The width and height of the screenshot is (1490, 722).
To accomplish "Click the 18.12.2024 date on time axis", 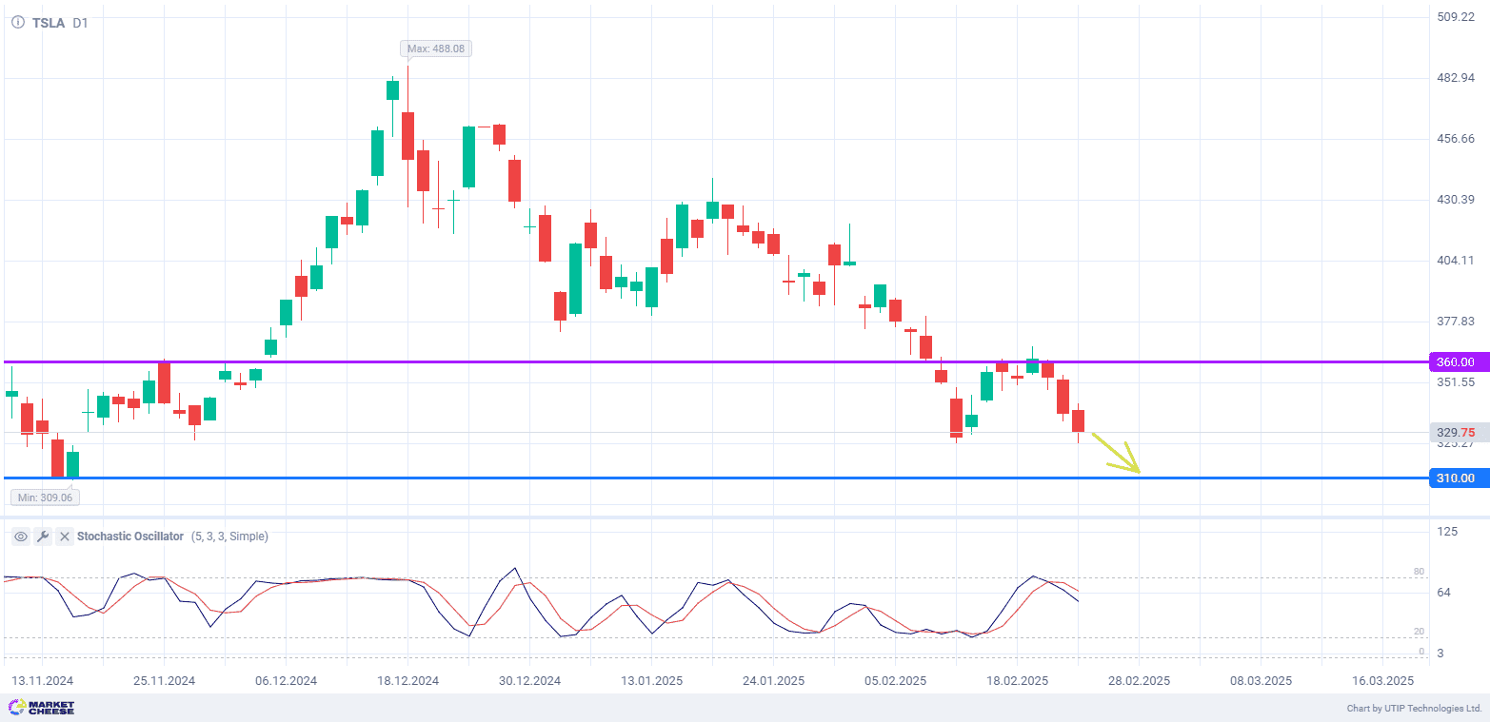I will tap(407, 681).
